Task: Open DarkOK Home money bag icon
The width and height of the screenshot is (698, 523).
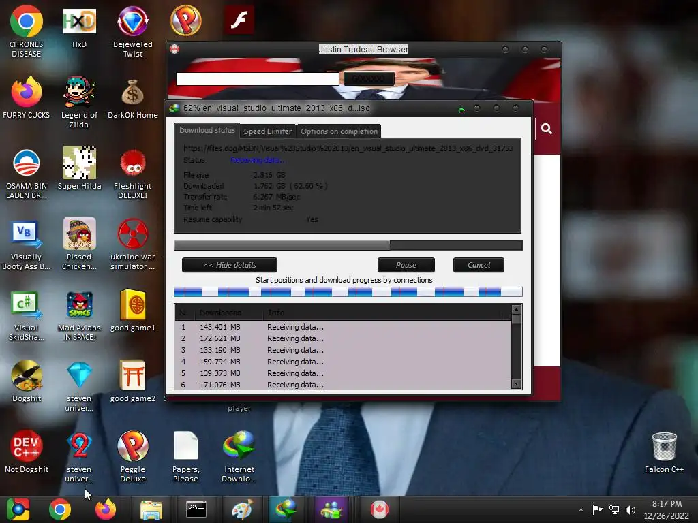Action: pos(133,99)
